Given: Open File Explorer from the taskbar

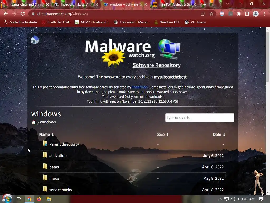Looking at the screenshot, I should click(x=49, y=199).
